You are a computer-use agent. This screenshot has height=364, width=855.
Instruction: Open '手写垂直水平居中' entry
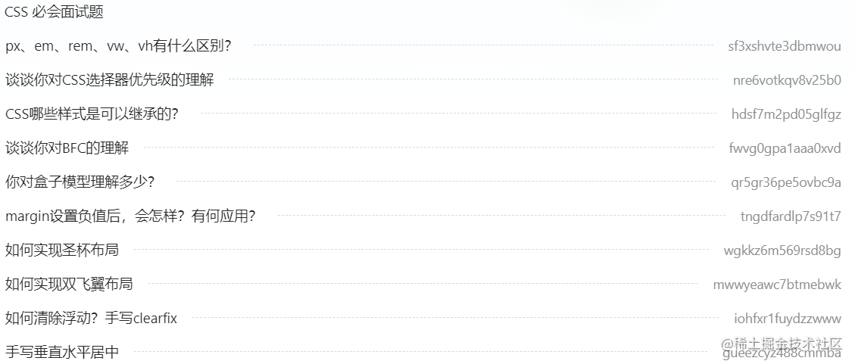tap(62, 351)
